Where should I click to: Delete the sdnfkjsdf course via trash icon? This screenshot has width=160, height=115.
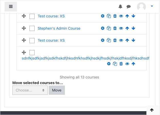point(121,64)
